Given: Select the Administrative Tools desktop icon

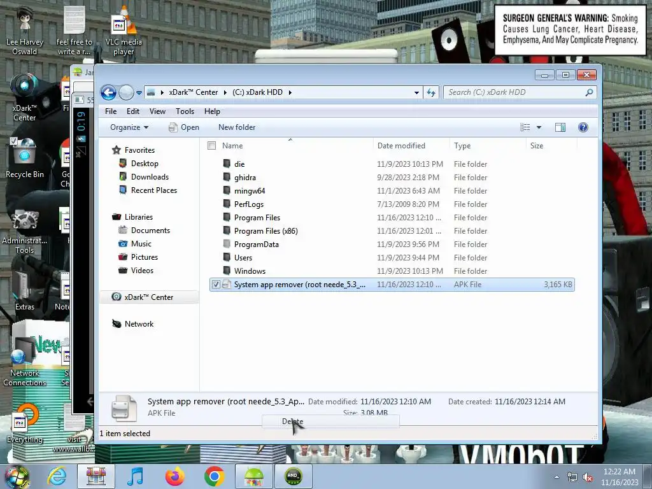Looking at the screenshot, I should pos(25,232).
